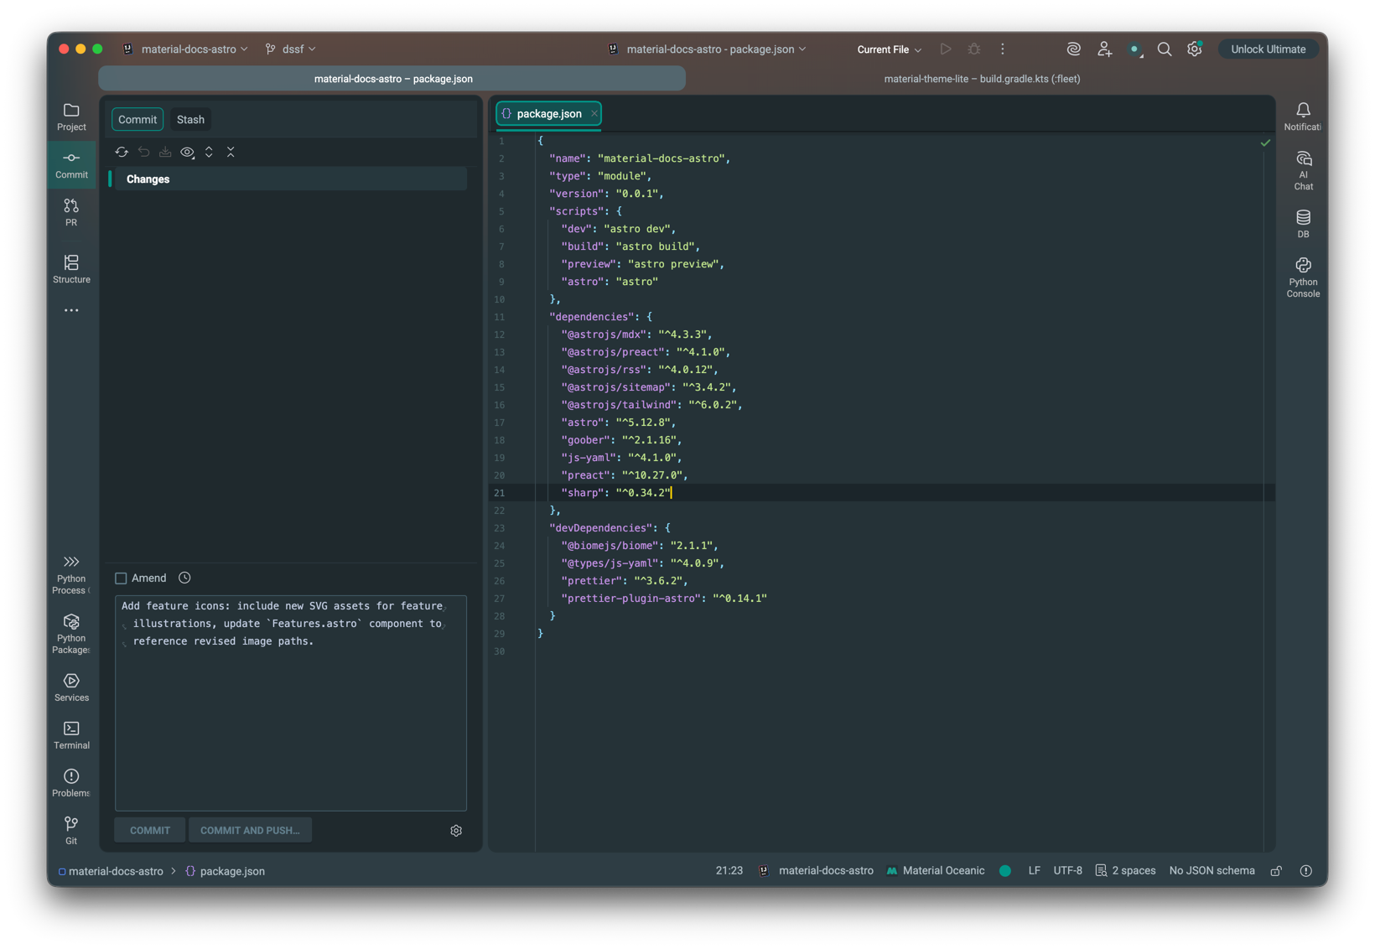Click the Commit and Push button
Screen dimensions: 1375x949
250,830
